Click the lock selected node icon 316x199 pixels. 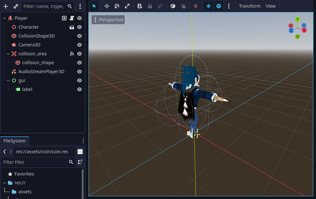[150, 6]
